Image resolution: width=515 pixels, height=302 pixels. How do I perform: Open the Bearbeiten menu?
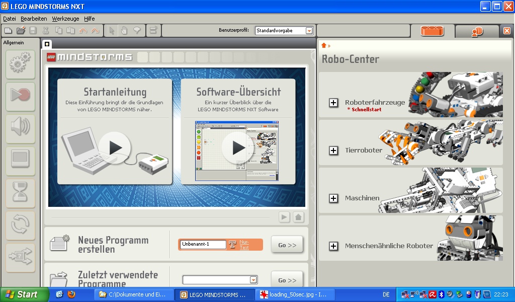coord(33,18)
